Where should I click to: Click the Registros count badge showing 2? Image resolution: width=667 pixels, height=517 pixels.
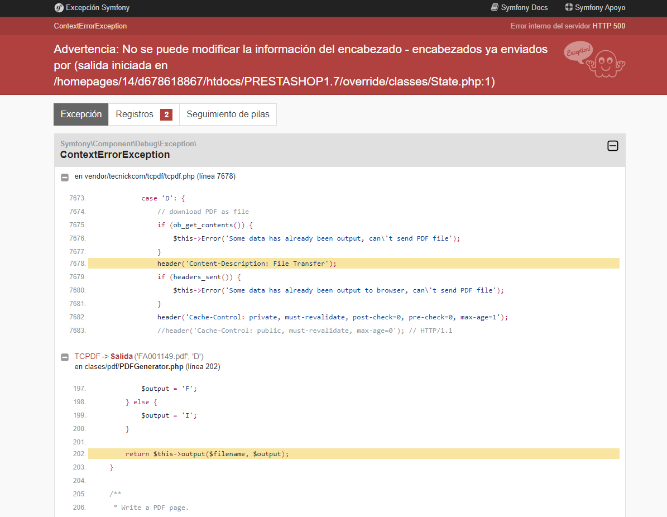tap(166, 114)
